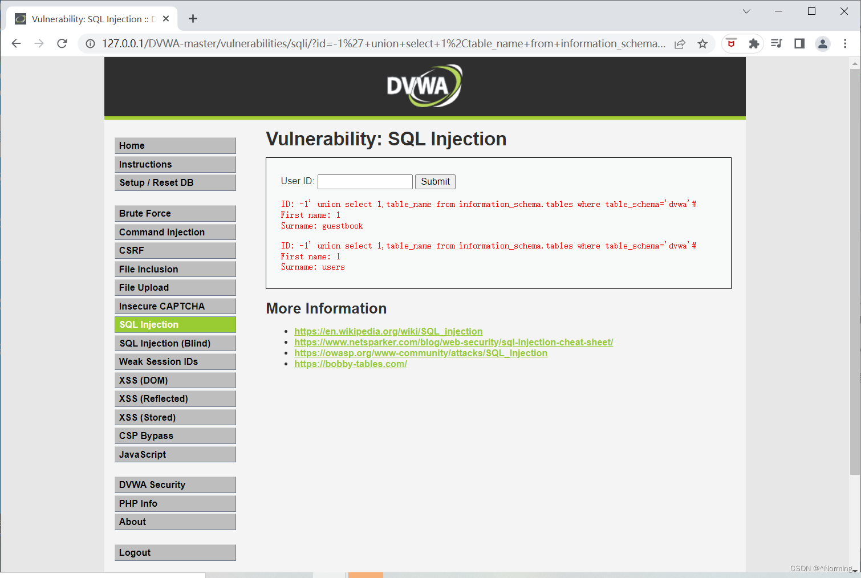Image resolution: width=861 pixels, height=578 pixels.
Task: Click the 'Vulnerability: SQL Injection' heading
Action: pyautogui.click(x=386, y=139)
